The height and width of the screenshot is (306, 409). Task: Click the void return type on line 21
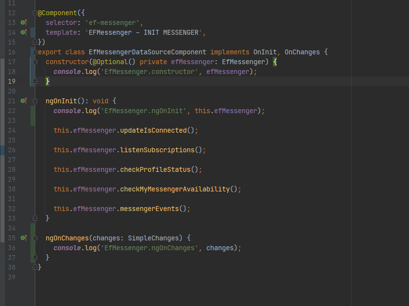(x=100, y=101)
